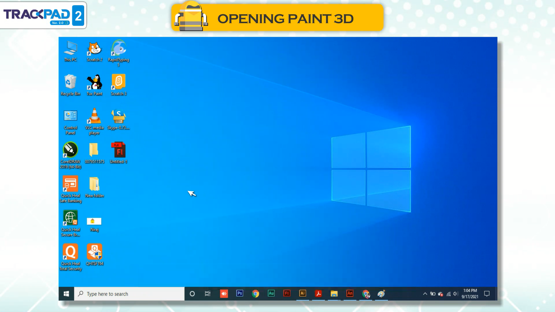Select Quick Heal Safe Banking shortcut

(x=70, y=189)
